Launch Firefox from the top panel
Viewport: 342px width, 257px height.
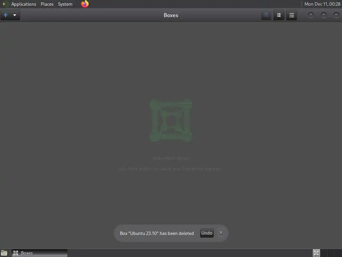(85, 4)
